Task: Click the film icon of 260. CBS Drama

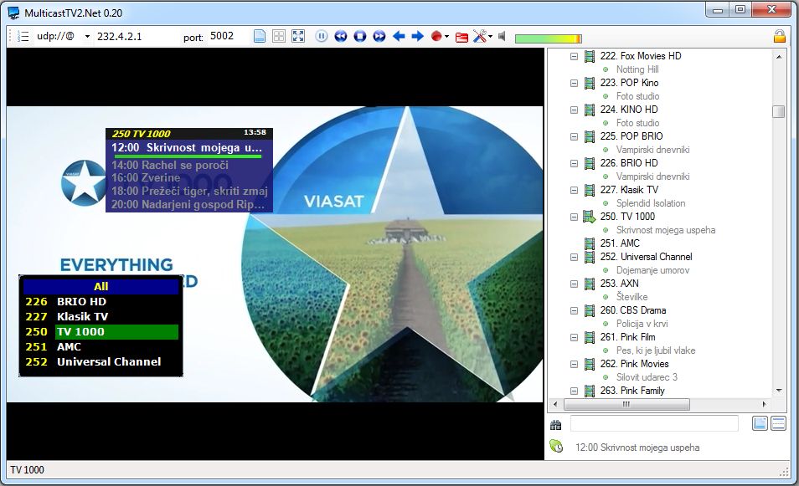Action: [590, 310]
